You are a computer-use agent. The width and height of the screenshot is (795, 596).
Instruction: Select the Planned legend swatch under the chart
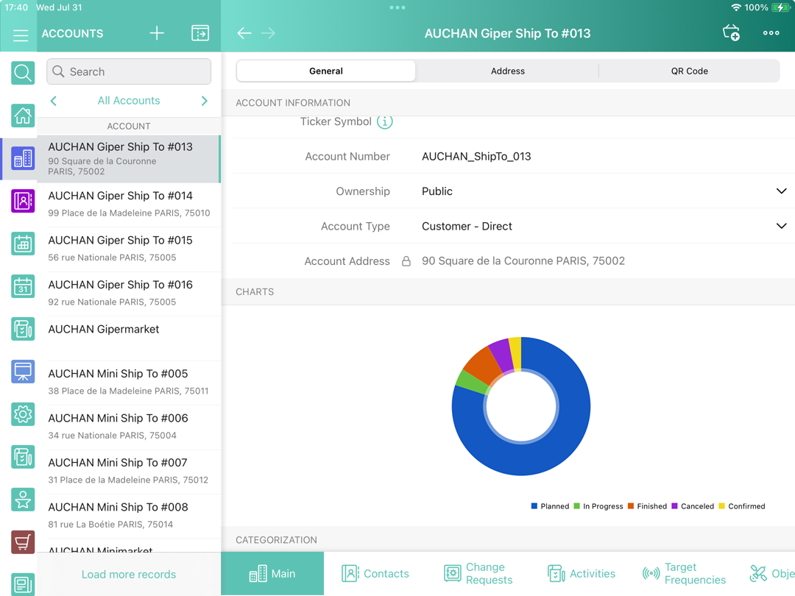534,505
